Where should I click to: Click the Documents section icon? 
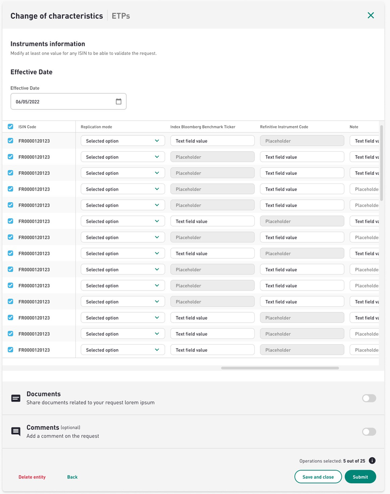(x=16, y=398)
